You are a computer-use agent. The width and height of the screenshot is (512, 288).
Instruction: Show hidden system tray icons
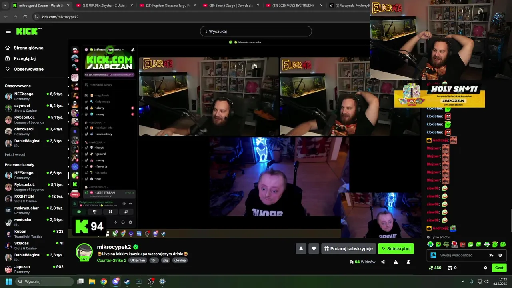[463, 282]
